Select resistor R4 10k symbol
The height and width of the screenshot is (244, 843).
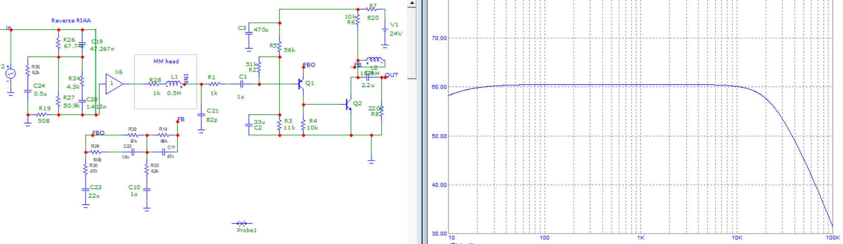303,124
